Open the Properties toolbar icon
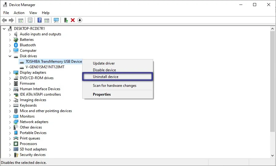 [x=30, y=20]
